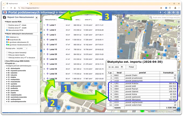This screenshot has width=183, height=116.
Task: Click the Pokaż button
Action: coord(131,67)
